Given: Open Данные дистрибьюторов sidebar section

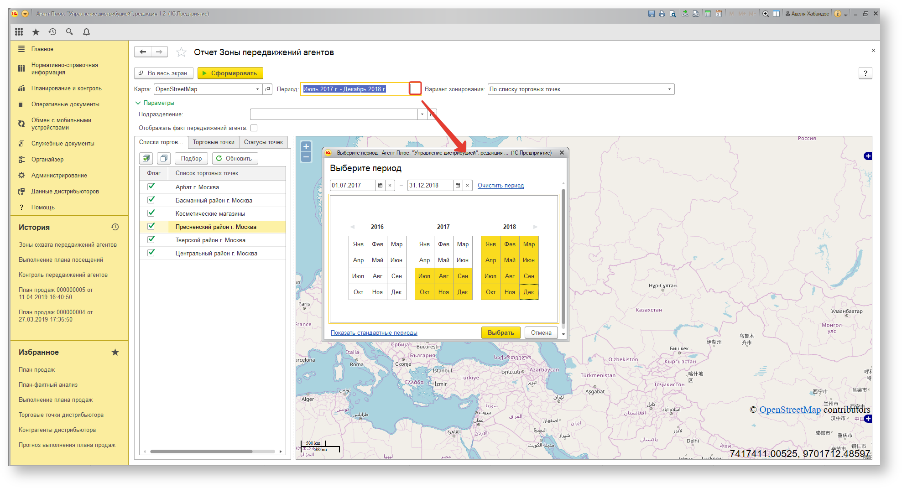Looking at the screenshot, I should (65, 192).
